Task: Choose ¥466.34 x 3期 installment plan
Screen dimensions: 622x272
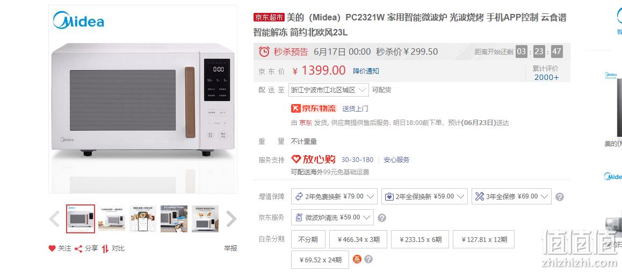Action: (x=358, y=239)
